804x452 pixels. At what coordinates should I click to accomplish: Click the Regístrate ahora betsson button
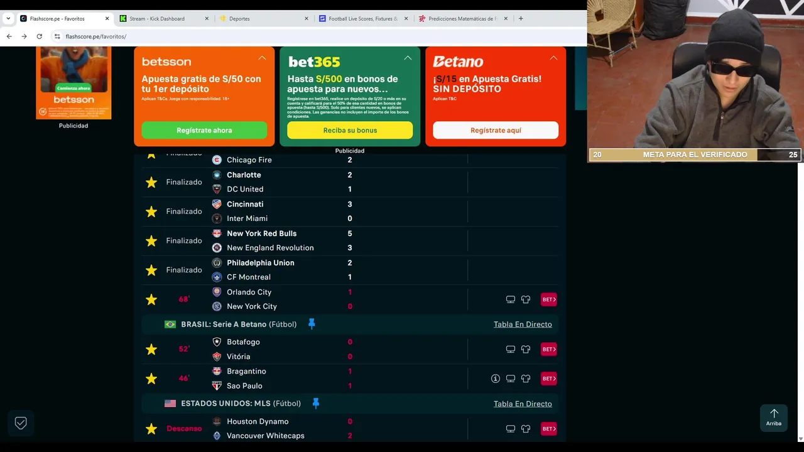click(204, 130)
